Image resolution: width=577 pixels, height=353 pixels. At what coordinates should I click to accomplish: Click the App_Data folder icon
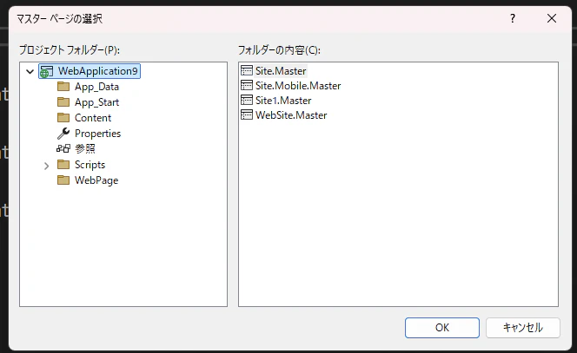tap(63, 87)
